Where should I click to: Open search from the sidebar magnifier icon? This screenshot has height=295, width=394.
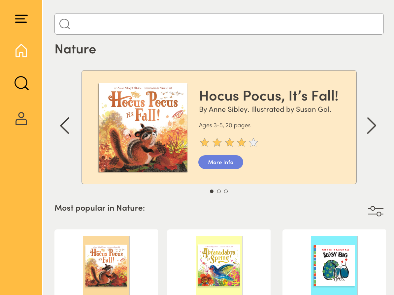tap(21, 83)
